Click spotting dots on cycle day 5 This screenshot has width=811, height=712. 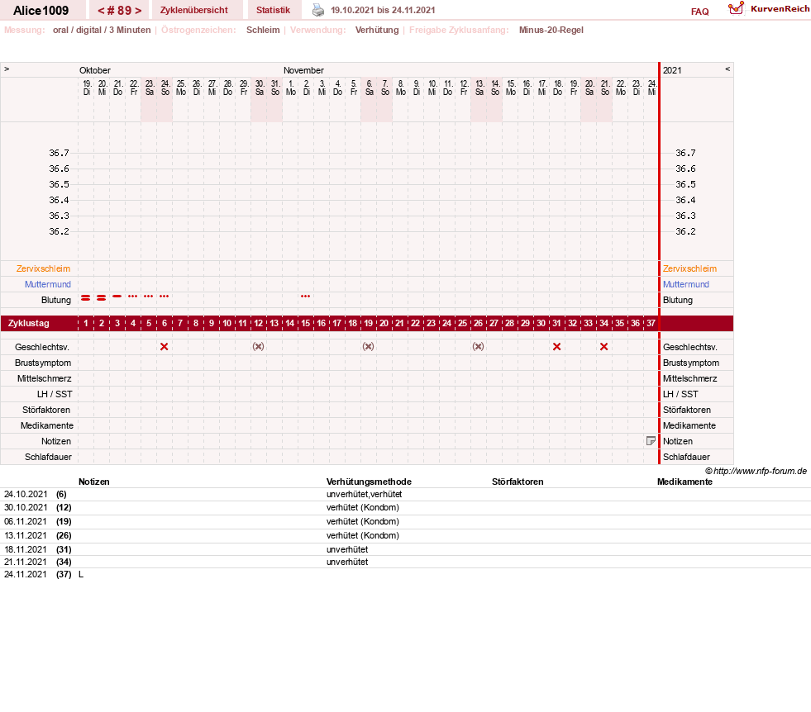[149, 296]
